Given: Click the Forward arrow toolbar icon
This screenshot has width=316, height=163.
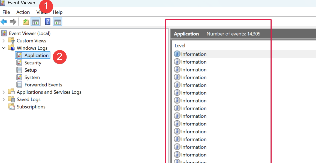Looking at the screenshot, I should [x=13, y=22].
